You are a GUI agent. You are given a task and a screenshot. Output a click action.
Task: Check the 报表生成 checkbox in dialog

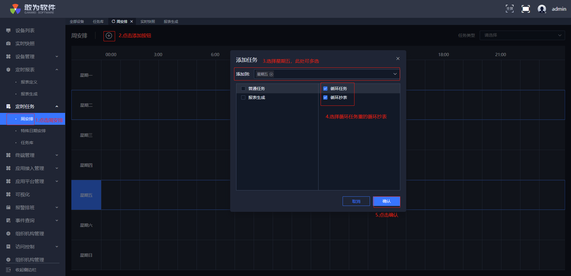click(243, 97)
